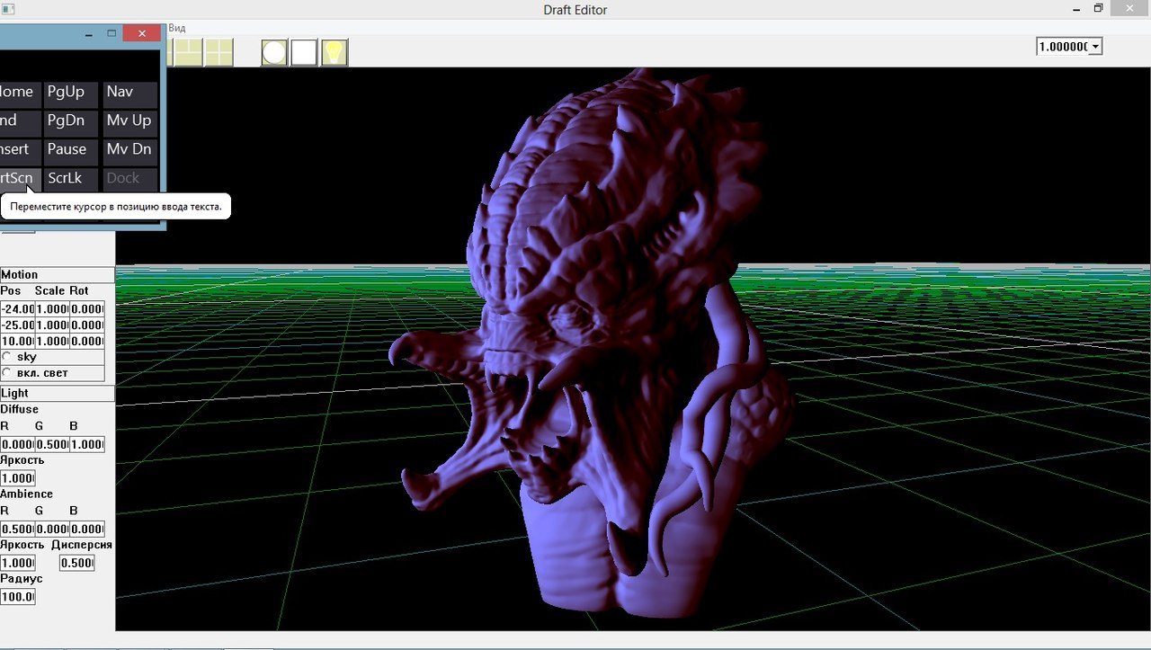Close the on-screen keyboard window
Screen dimensions: 1151x650
[142, 33]
